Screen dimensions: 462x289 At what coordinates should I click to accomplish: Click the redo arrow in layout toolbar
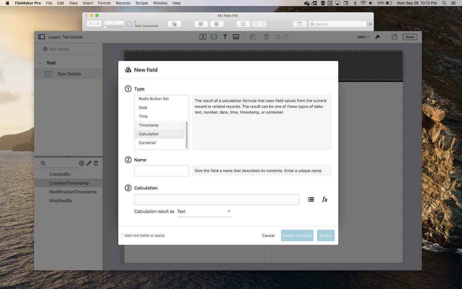click(x=286, y=37)
